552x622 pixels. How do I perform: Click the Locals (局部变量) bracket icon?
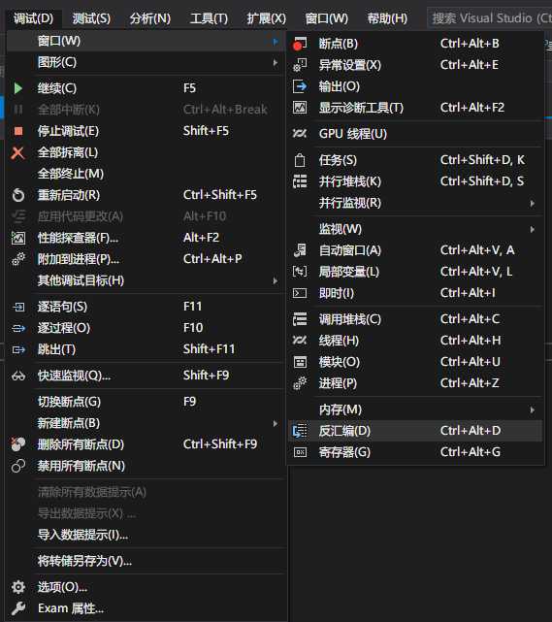[300, 272]
